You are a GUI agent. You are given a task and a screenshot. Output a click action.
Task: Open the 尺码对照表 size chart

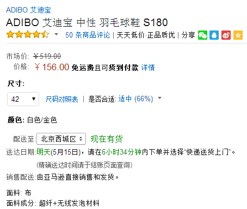click(61, 99)
